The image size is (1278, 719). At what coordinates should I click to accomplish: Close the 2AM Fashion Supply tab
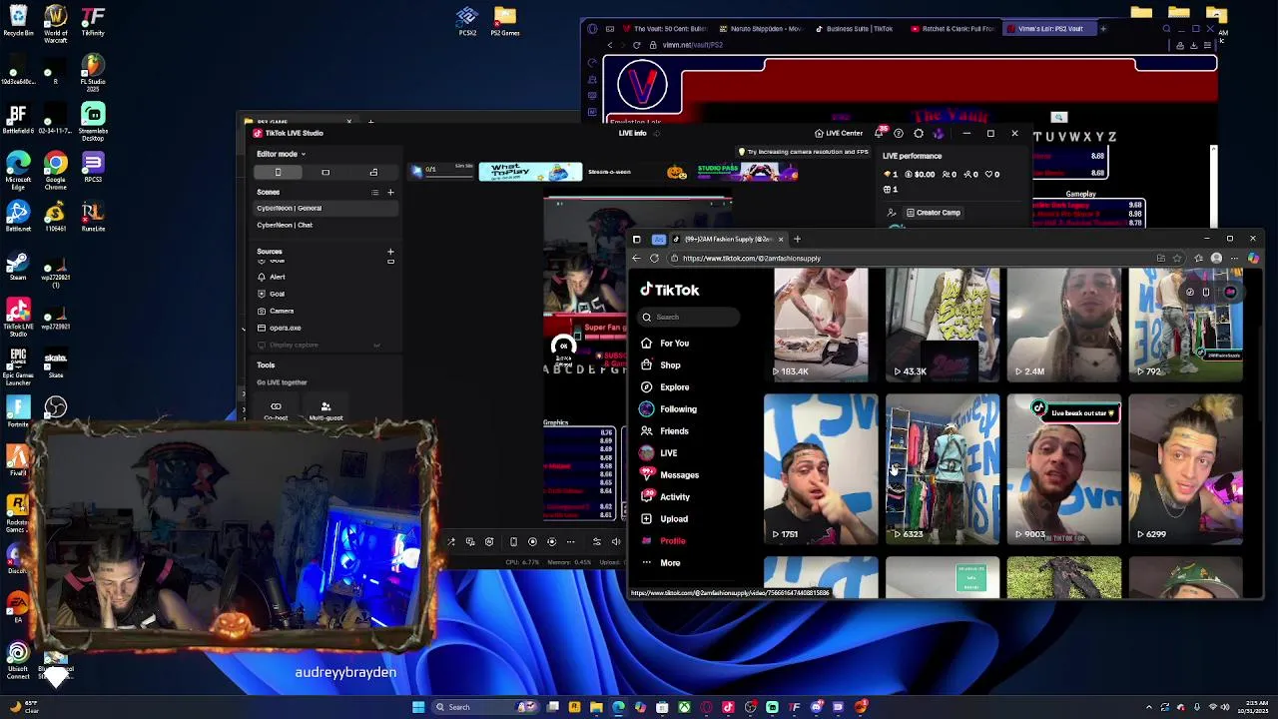click(x=781, y=239)
